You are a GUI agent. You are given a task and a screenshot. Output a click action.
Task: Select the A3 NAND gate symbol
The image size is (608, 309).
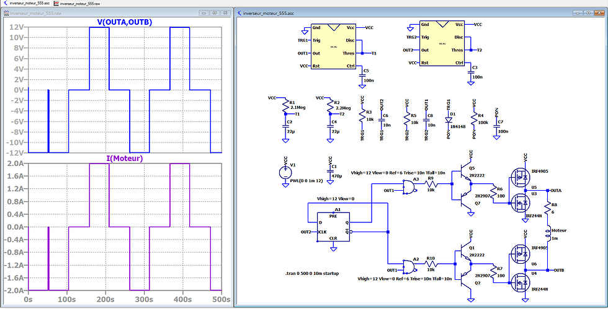409,189
